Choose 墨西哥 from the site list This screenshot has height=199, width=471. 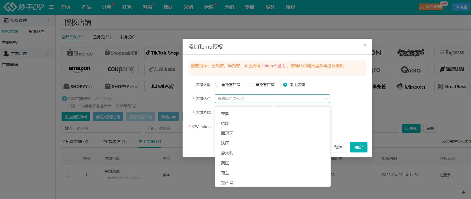[x=273, y=182]
